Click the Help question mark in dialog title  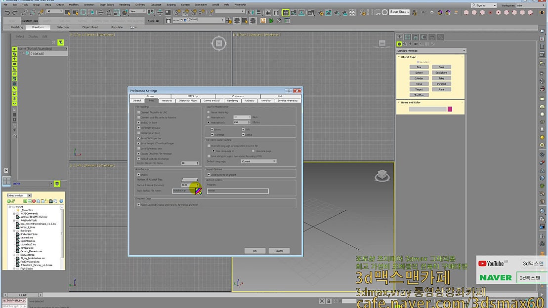[x=289, y=91]
